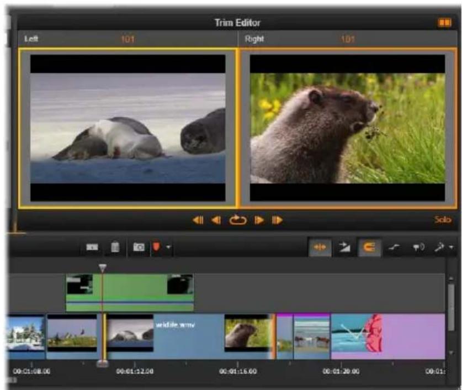Click scroll up arrow of timeline
Screen dimensions: 462x390
[451, 278]
